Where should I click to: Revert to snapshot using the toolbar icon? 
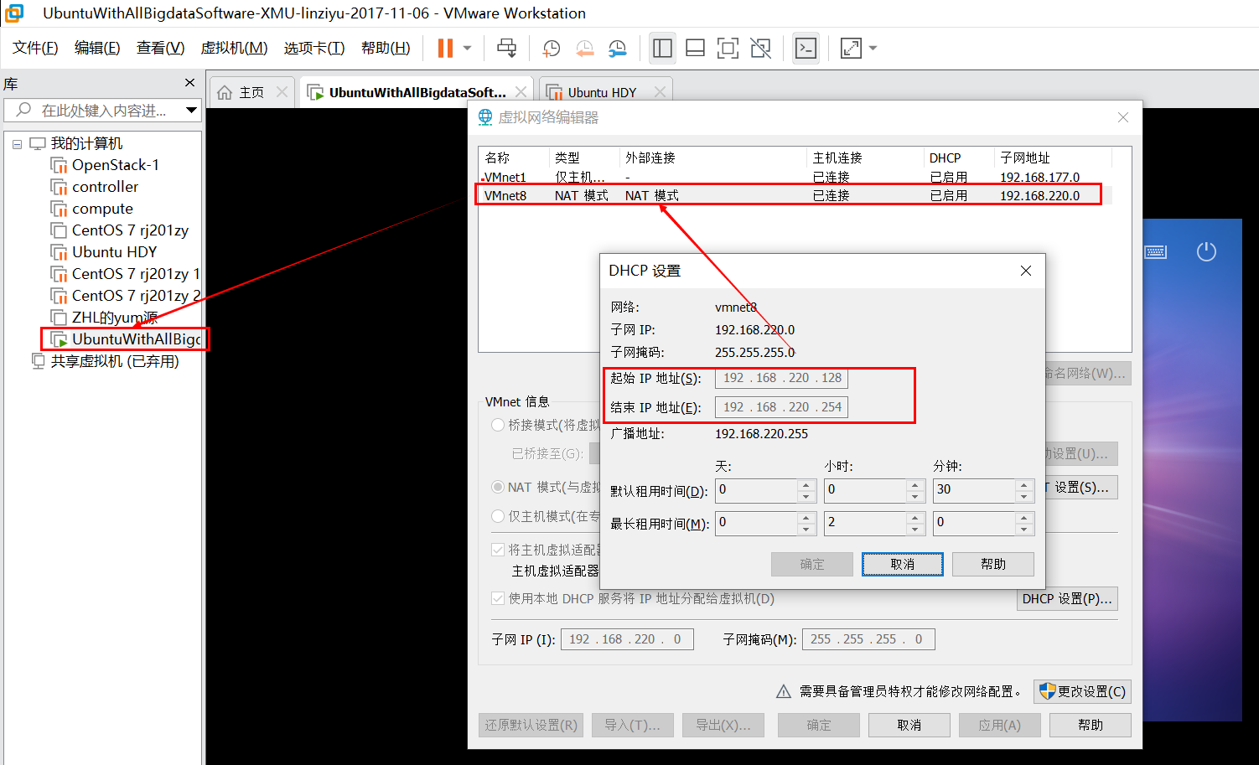coord(584,48)
